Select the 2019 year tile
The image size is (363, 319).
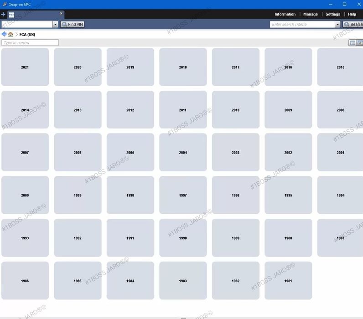(130, 67)
